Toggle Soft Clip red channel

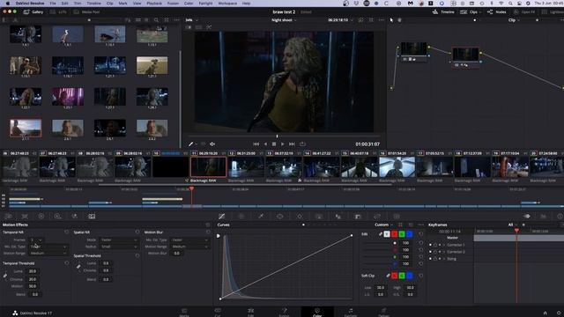394,276
